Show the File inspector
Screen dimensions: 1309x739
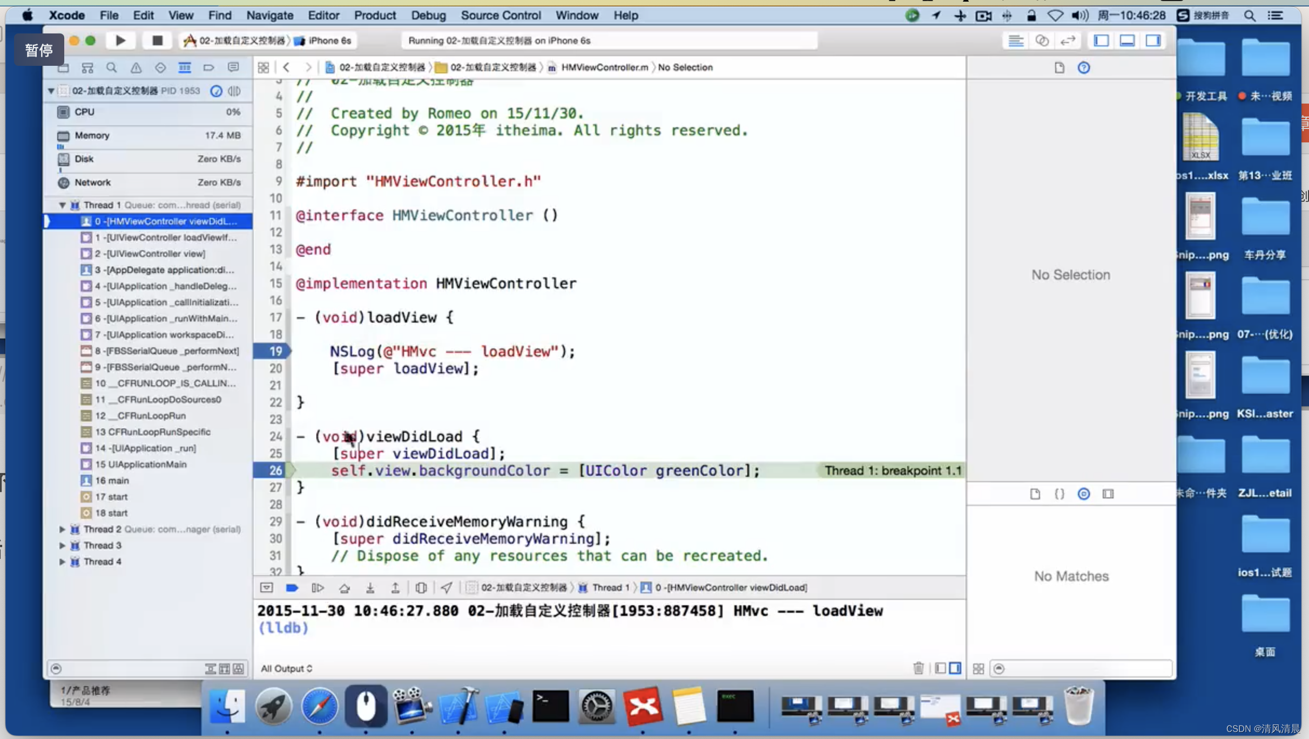1060,67
